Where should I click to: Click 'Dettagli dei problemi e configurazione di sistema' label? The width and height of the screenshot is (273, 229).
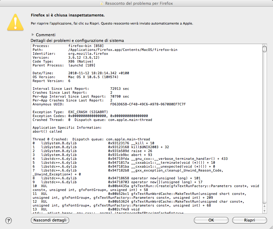tap(77, 40)
